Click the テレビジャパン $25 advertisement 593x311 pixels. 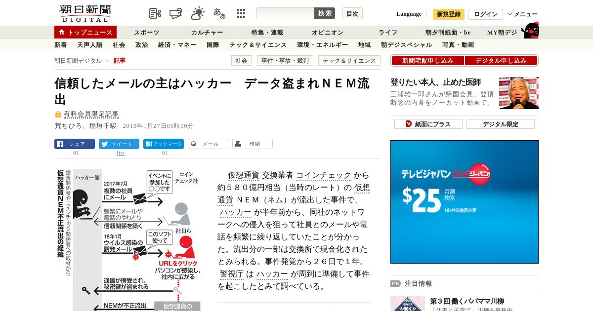tap(465, 202)
